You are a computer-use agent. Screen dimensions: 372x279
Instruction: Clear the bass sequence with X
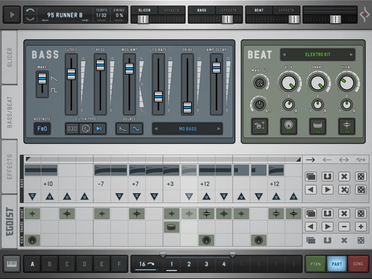(x=344, y=176)
